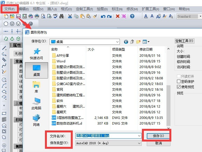Click the Create new folder icon
The image size is (202, 152).
[138, 42]
